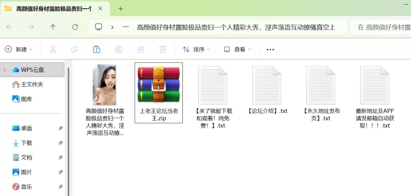Click the Paste clipboard icon
Screen dimensions: 411x196
(x=97, y=49)
